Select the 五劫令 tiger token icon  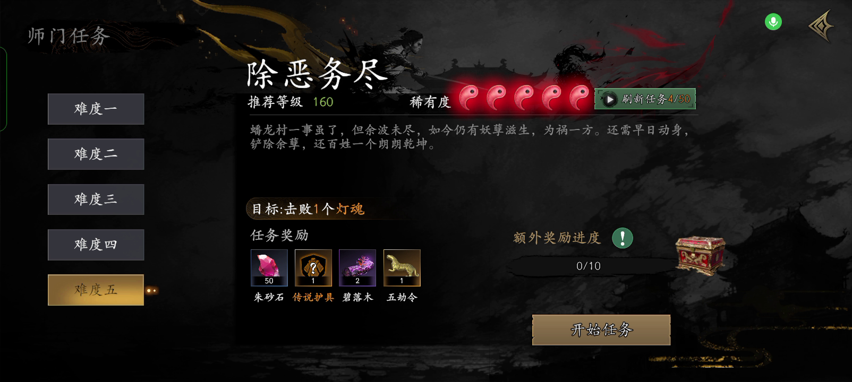pos(402,268)
